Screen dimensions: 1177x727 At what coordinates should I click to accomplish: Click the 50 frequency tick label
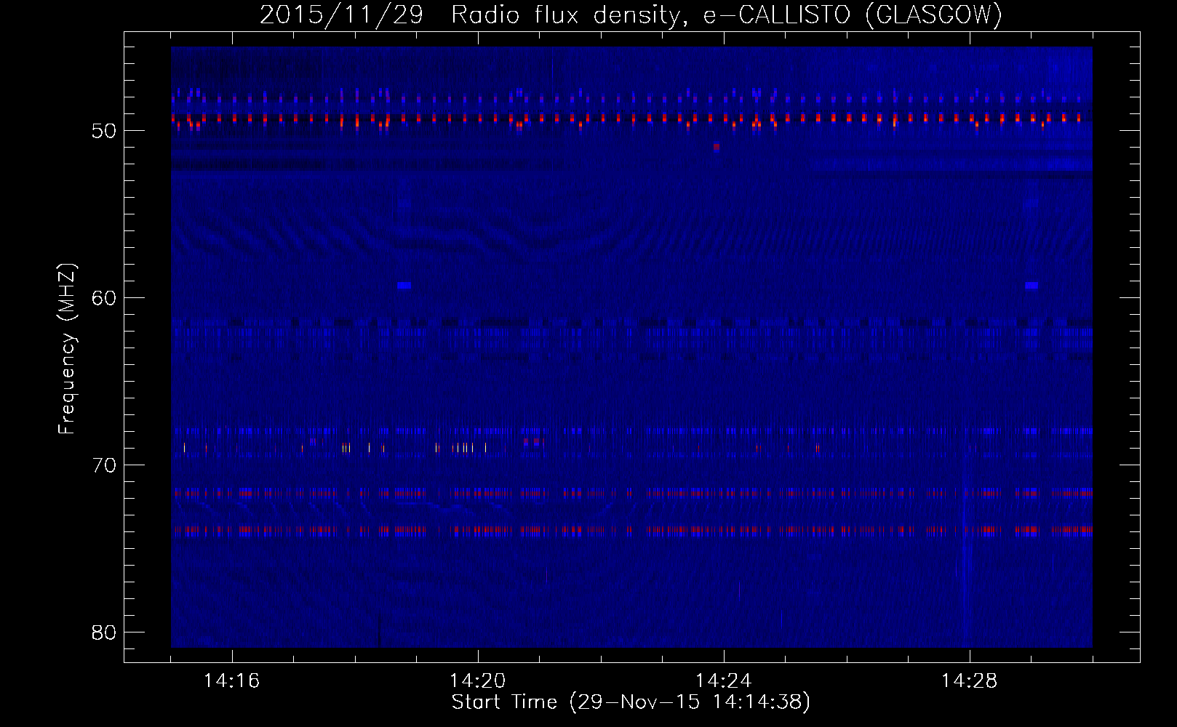104,131
